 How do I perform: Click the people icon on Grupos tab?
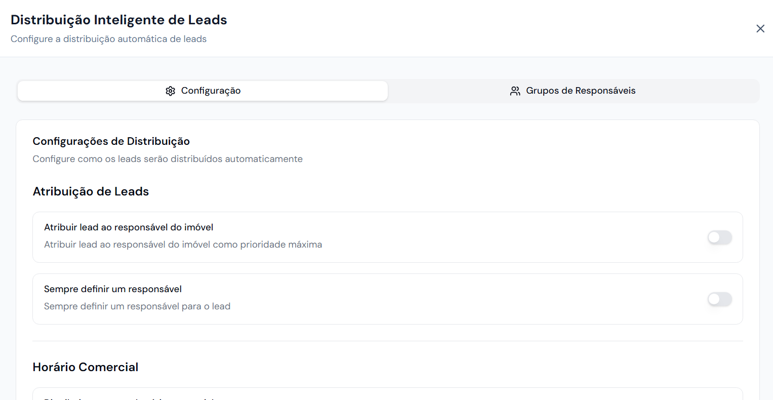pyautogui.click(x=515, y=91)
